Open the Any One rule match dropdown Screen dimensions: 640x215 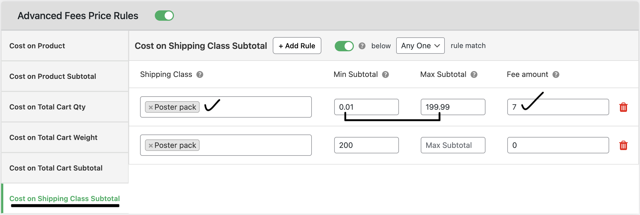[420, 46]
